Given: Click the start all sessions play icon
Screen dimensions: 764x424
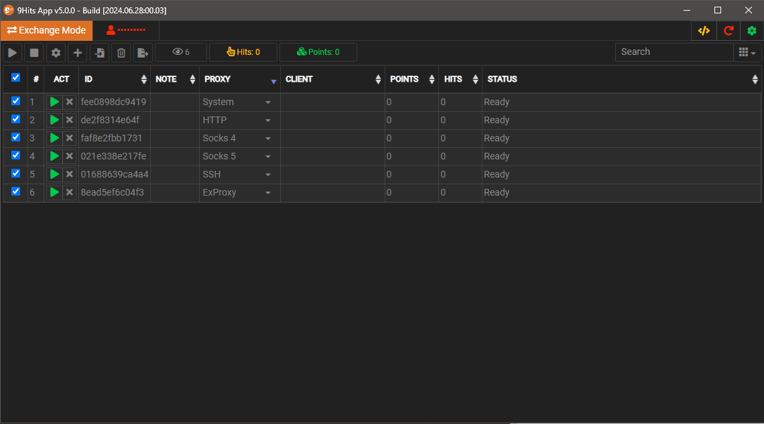Looking at the screenshot, I should point(13,52).
